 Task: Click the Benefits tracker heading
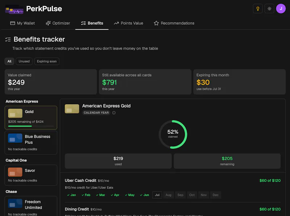click(39, 39)
